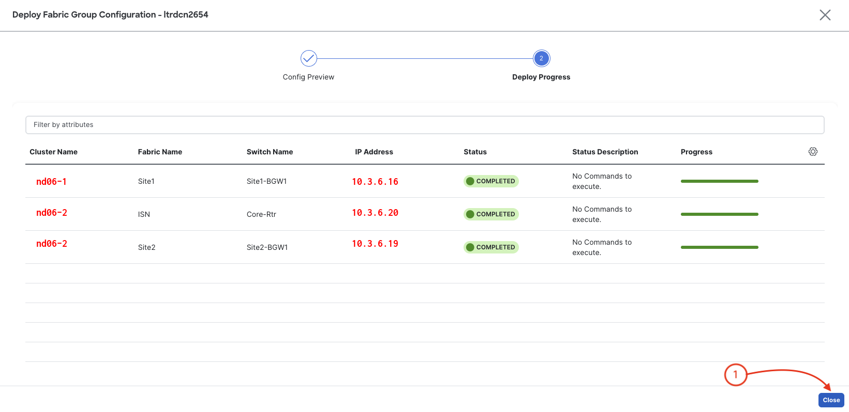
Task: Click COMPLETED status badge for Site1-BGW1
Action: [x=491, y=181]
